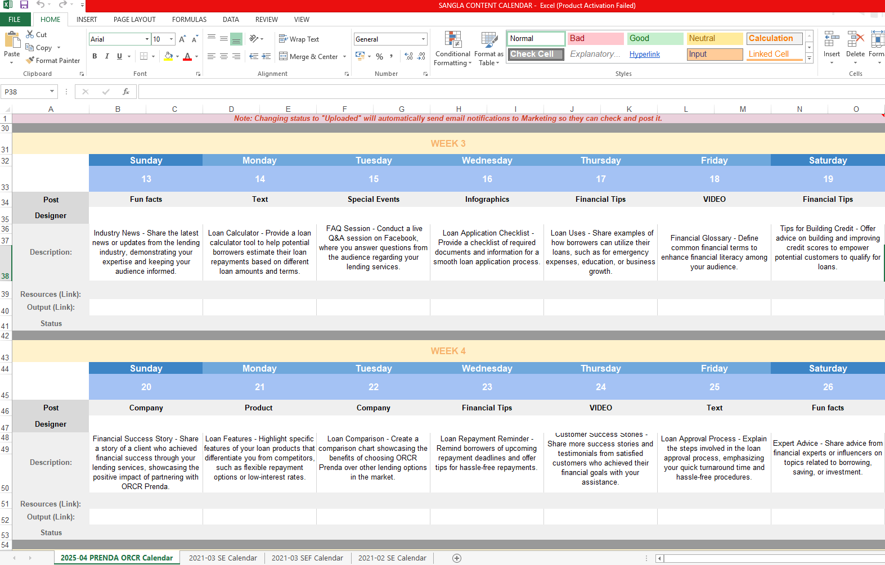885x565 pixels.
Task: Click the Insert Function fx icon
Action: click(x=126, y=92)
